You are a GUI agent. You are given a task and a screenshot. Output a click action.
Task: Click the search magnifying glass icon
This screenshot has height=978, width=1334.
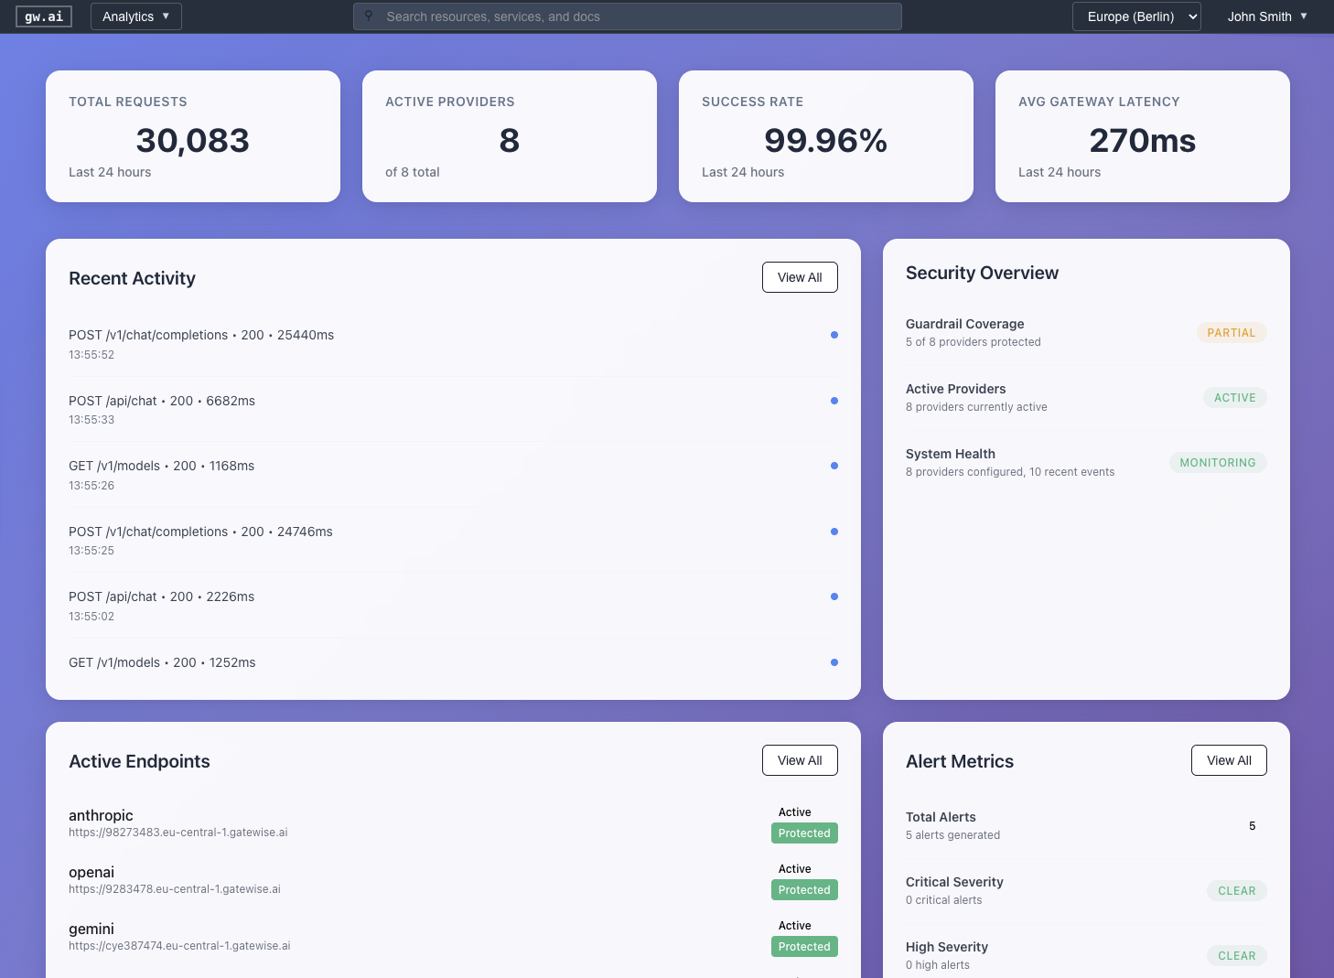(x=369, y=16)
